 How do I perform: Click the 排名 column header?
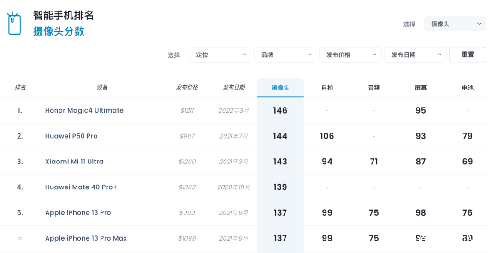[x=20, y=87]
